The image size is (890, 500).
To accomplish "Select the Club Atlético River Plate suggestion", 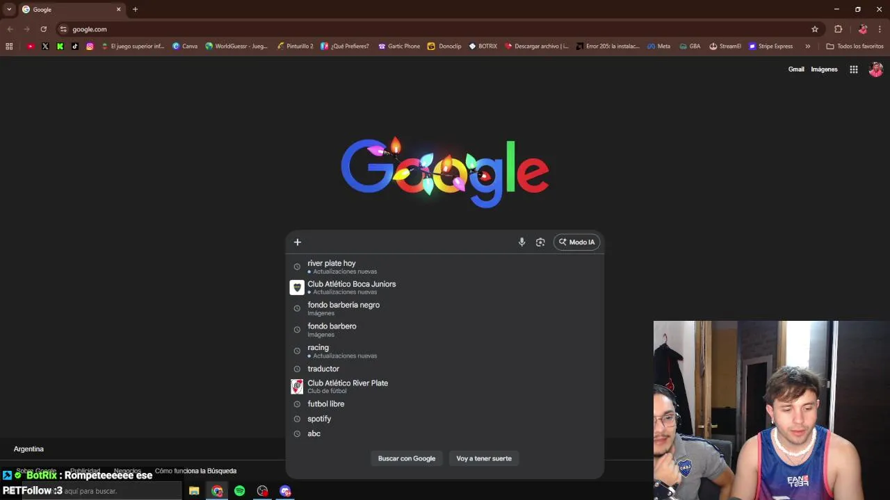I will pos(445,386).
